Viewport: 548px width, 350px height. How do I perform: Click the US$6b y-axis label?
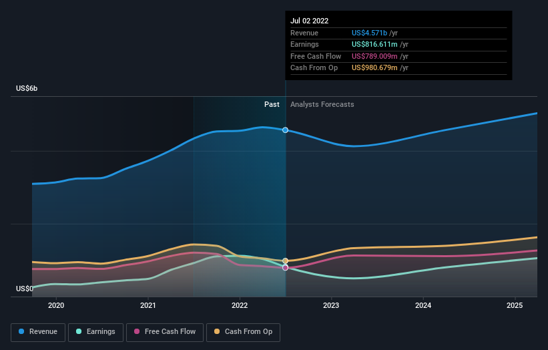[27, 88]
